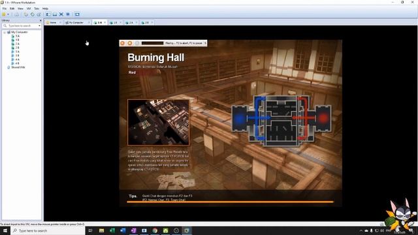Select VM 1 A in library tree
Image resolution: width=418 pixels, height=235 pixels.
coord(15,36)
